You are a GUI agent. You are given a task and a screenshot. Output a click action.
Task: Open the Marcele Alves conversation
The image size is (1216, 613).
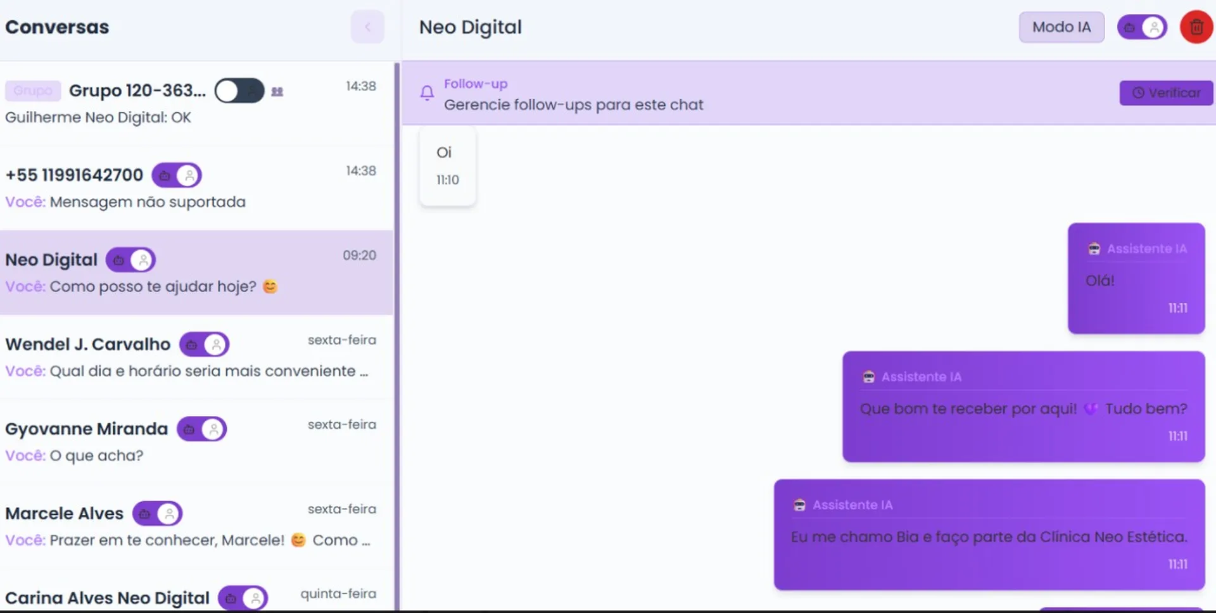pos(65,514)
